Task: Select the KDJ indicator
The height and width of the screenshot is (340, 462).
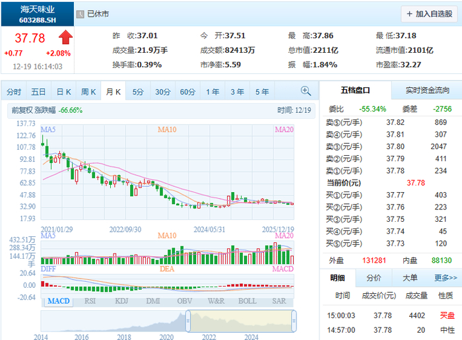Action: 121,301
